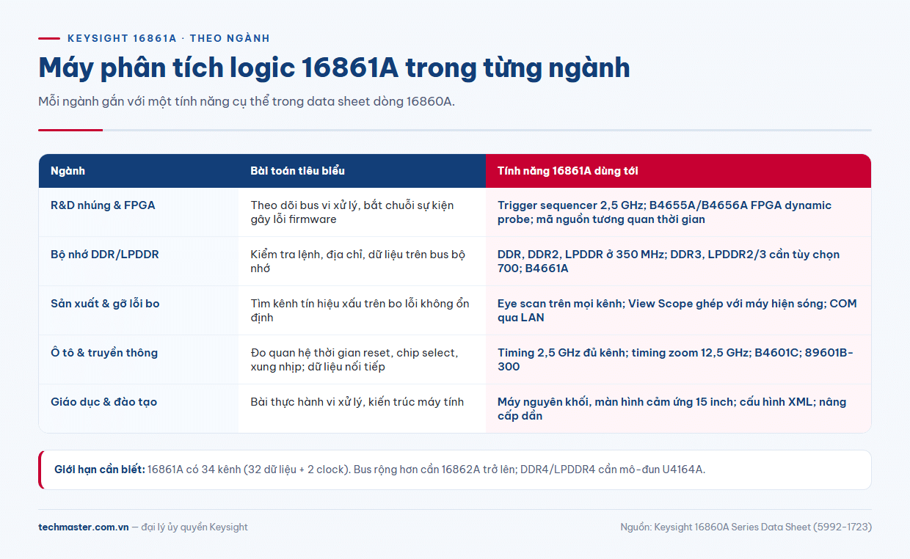Click the subtitle starting 'Mỗi ngành gắn với'
This screenshot has height=559, width=910.
pyautogui.click(x=247, y=102)
